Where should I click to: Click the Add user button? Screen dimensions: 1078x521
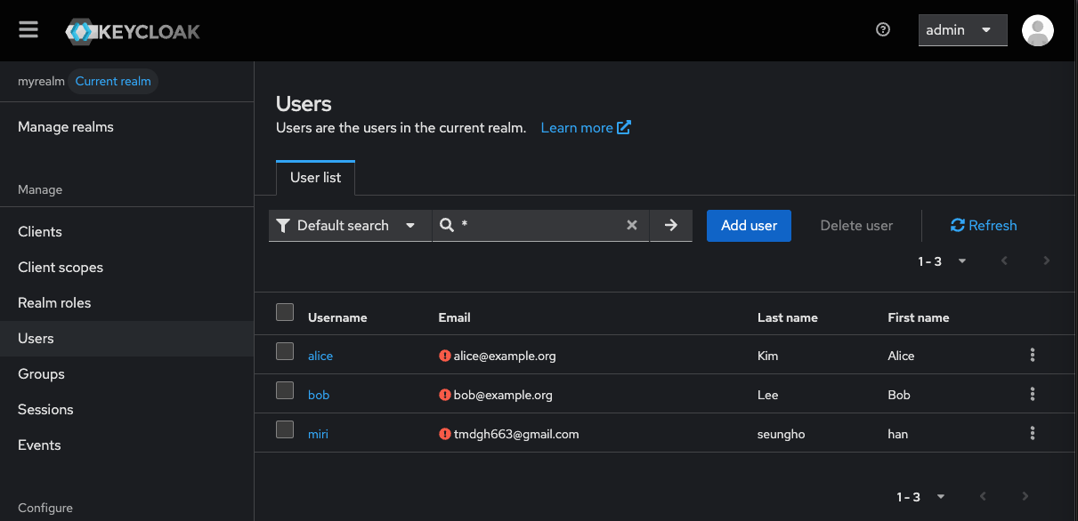click(749, 226)
